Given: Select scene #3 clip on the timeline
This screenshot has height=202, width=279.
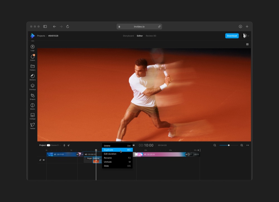Looking at the screenshot, I should pos(93,154).
